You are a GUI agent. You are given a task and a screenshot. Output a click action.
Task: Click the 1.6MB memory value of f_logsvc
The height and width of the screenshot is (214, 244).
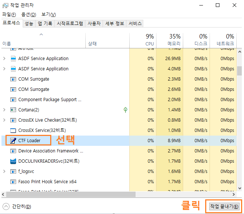(x=174, y=171)
